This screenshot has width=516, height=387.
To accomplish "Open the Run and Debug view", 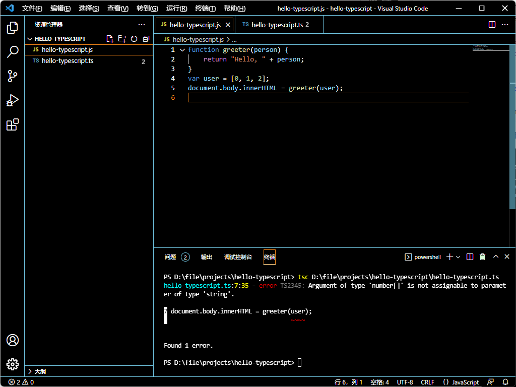I will click(13, 100).
